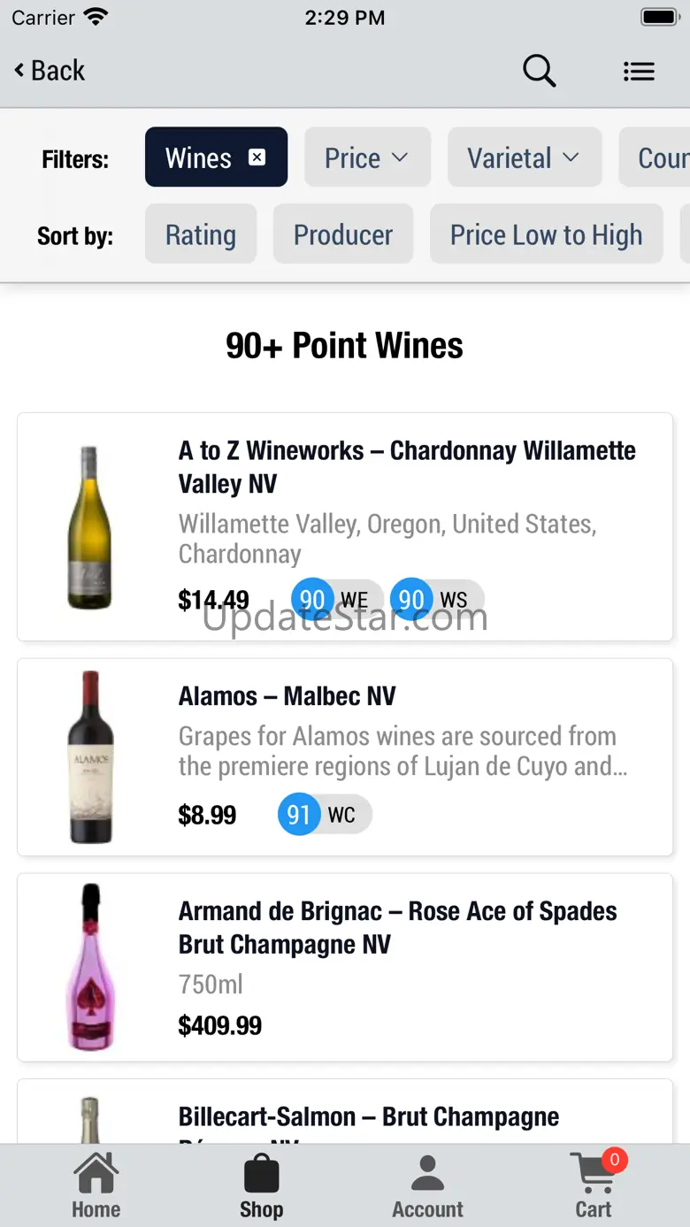Sort wines by Producer
Image resolution: width=690 pixels, height=1227 pixels.
342,234
